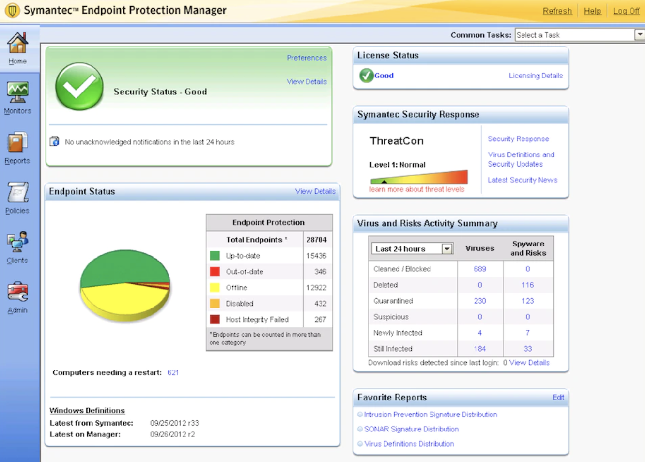Open the Admin section
Viewport: 645px width, 462px height.
coord(17,296)
